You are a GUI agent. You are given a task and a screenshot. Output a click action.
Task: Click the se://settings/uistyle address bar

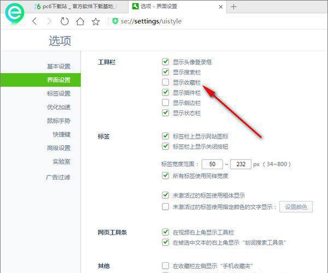tap(151, 21)
